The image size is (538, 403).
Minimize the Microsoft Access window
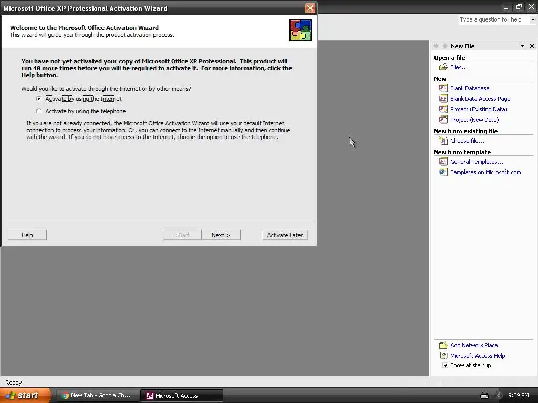pyautogui.click(x=506, y=7)
